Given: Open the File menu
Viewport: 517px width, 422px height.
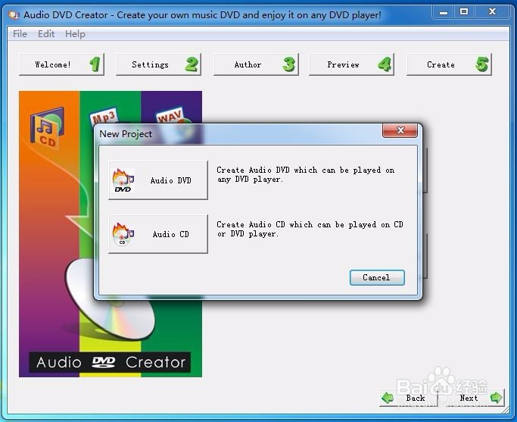Looking at the screenshot, I should [x=20, y=33].
